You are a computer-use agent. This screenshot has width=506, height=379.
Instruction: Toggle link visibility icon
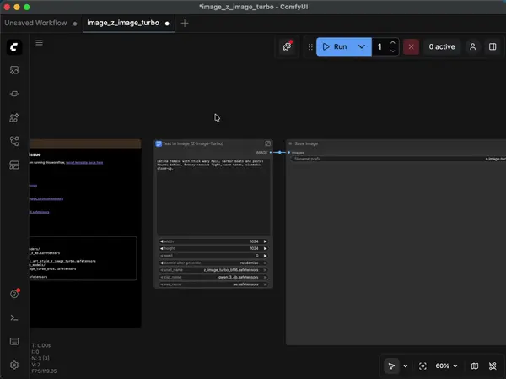tap(493, 366)
